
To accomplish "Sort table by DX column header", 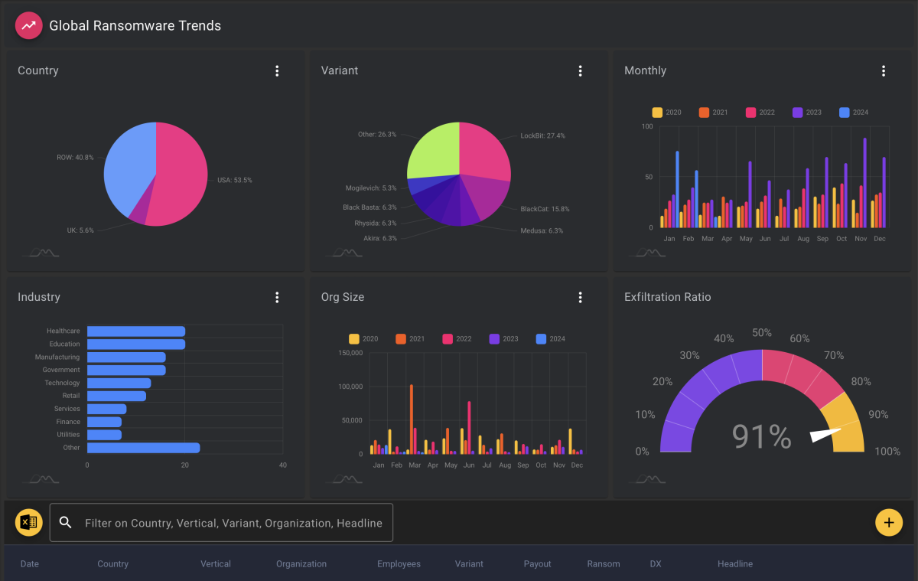I will [656, 564].
